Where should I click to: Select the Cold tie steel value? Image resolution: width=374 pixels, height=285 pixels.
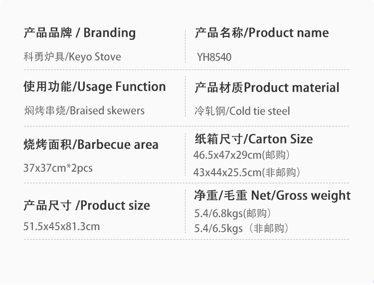[x=242, y=111]
